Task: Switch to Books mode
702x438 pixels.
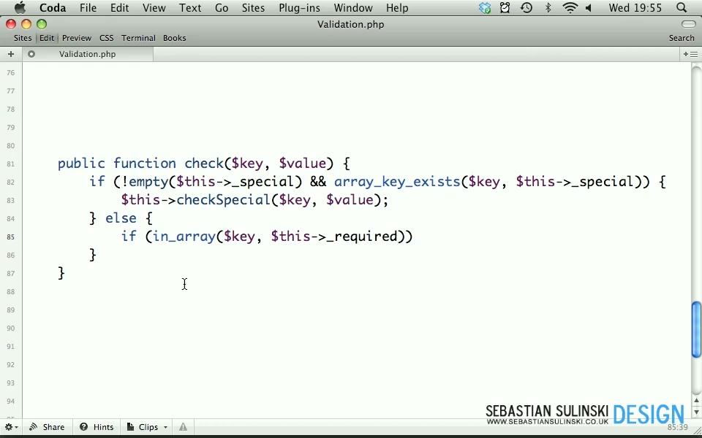Action: (x=174, y=38)
